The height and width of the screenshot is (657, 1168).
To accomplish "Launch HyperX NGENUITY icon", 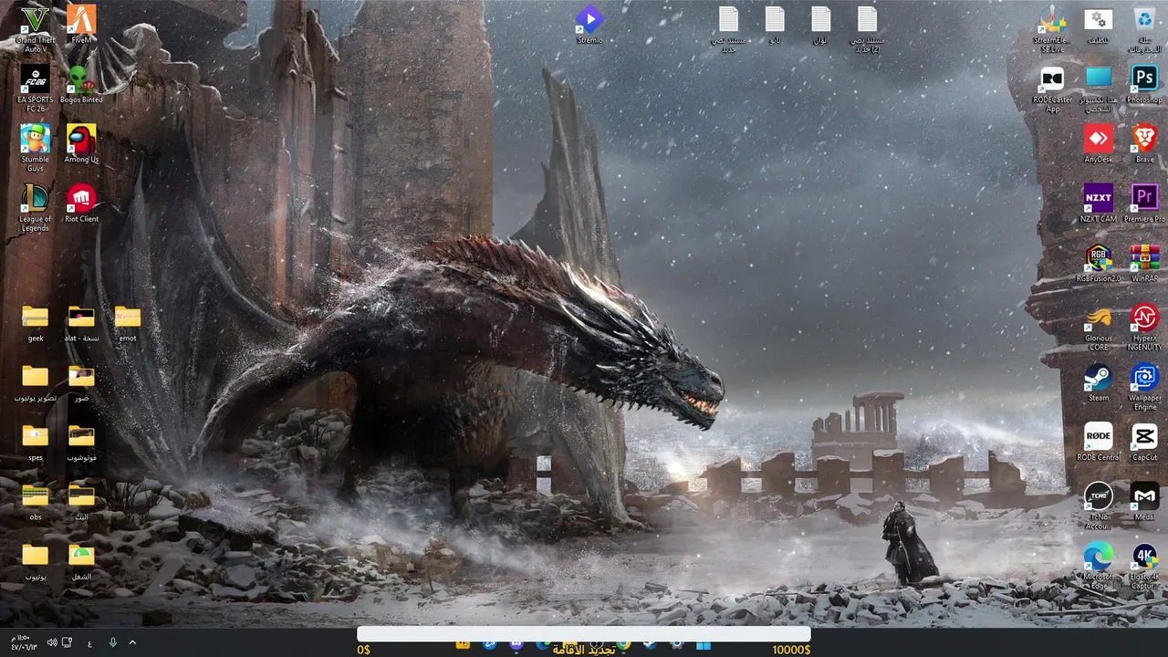I will 1144,327.
